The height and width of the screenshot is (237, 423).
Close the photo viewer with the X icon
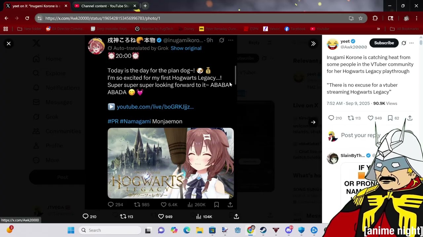tap(9, 43)
